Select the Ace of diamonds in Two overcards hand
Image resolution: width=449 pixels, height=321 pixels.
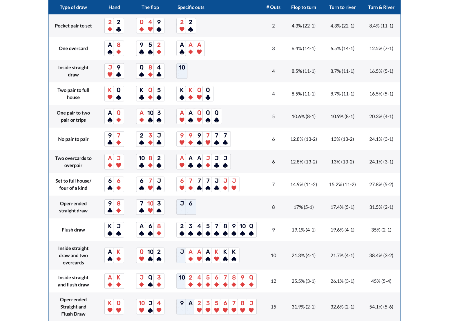[x=110, y=162]
